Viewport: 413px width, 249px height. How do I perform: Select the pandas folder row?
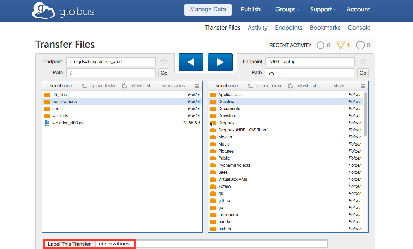286,222
